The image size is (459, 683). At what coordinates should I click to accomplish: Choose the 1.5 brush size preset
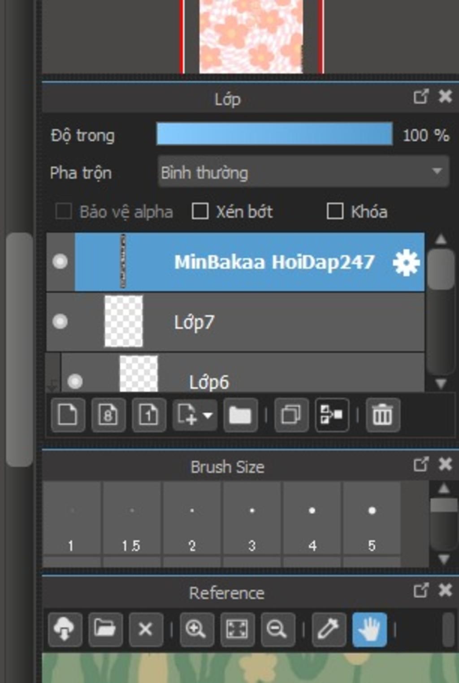pos(131,518)
